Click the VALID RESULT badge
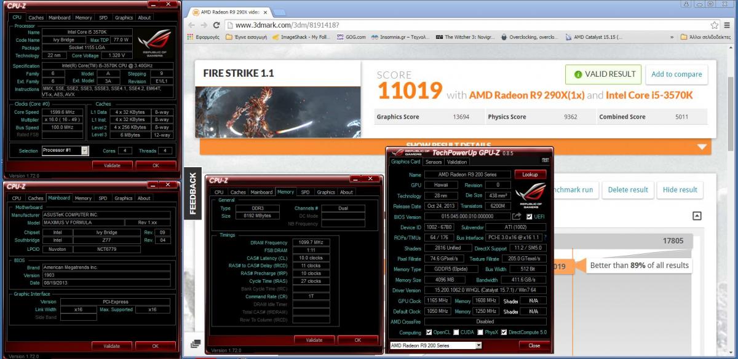Viewport: 738px width, 359px height. coord(603,74)
